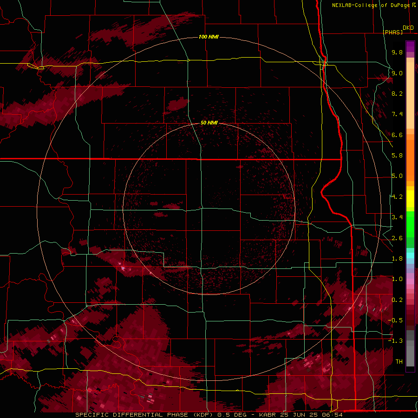Click the 0.2 value on the color scale
This screenshot has width=418, height=418.
[x=397, y=300]
